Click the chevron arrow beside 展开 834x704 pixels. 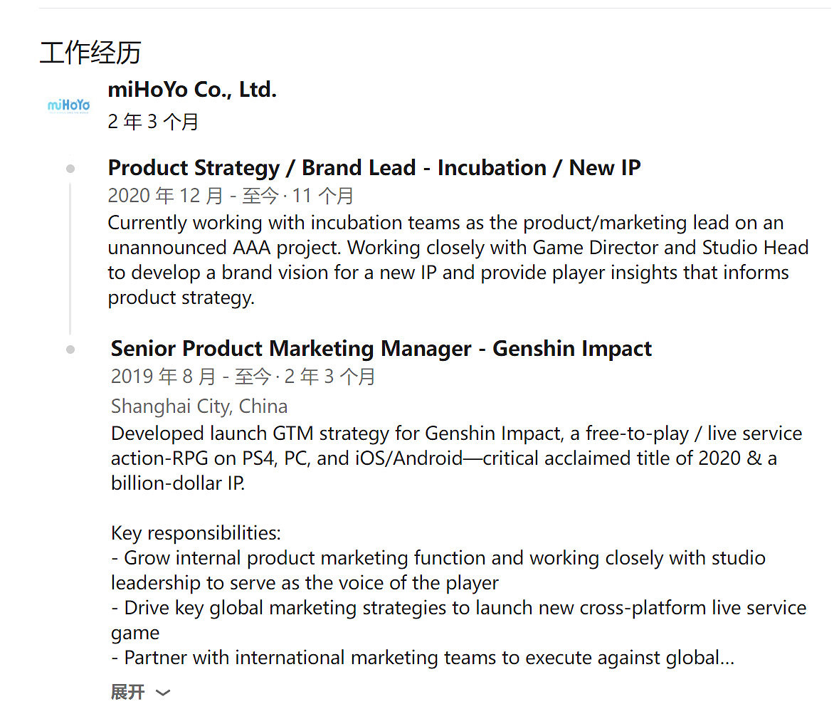(x=163, y=693)
